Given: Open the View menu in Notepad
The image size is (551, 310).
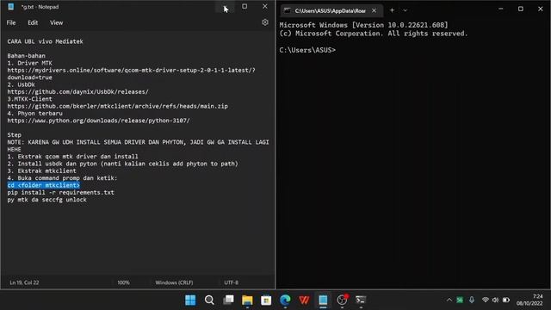Looking at the screenshot, I should pos(56,23).
